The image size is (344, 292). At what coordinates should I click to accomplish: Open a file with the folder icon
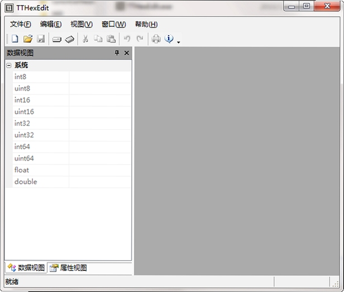[28, 39]
